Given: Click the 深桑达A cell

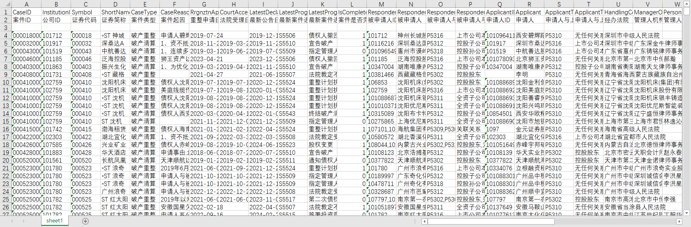Looking at the screenshot, I should [x=115, y=43].
